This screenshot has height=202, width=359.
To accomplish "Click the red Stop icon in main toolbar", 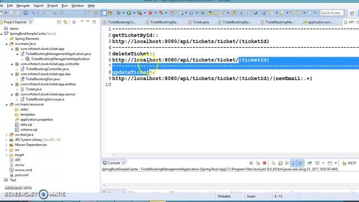I will point(150,13).
